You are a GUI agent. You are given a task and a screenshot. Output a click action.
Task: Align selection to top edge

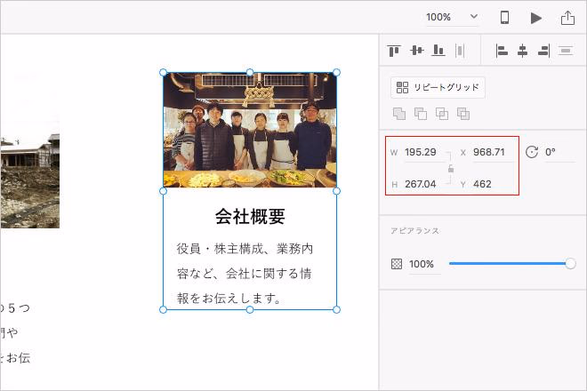tap(394, 51)
